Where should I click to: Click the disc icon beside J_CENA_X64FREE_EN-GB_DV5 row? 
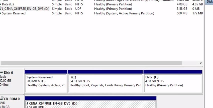[1, 9]
